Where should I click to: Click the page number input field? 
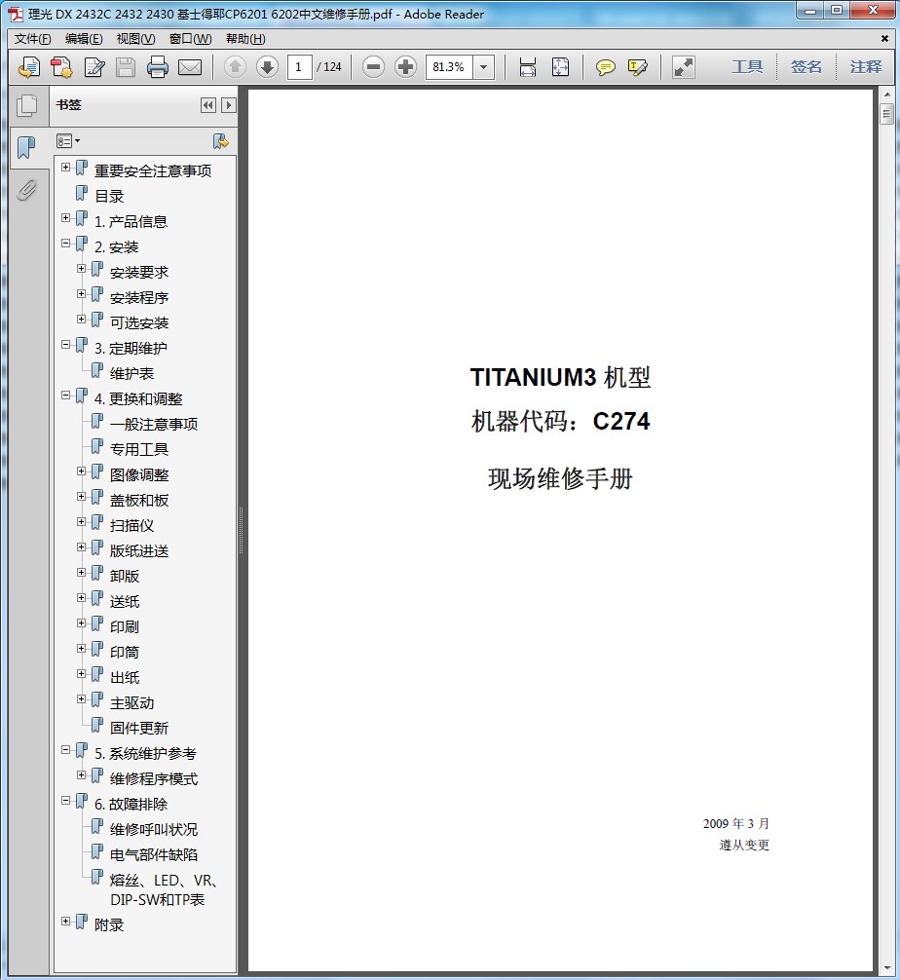pyautogui.click(x=300, y=67)
